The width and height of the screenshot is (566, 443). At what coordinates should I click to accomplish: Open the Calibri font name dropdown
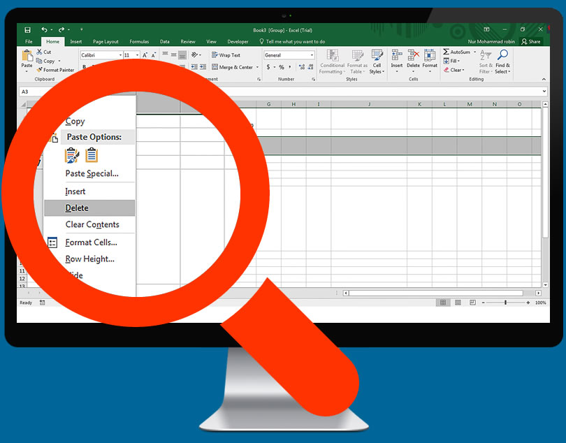pyautogui.click(x=120, y=55)
